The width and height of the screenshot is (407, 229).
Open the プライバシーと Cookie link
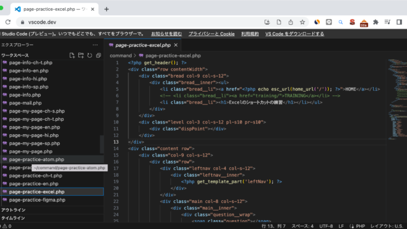(x=211, y=34)
